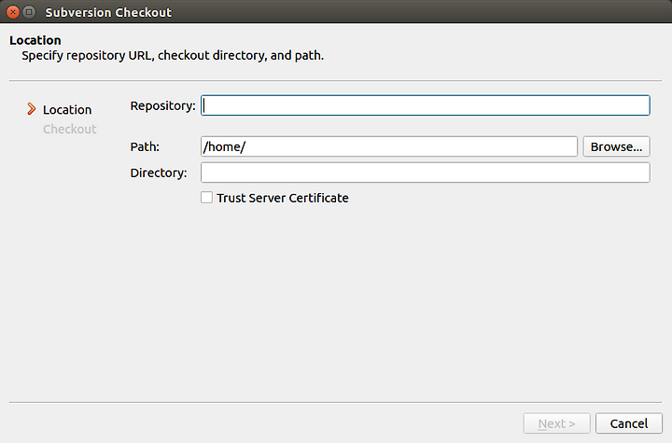
Task: Click the Repository: field label
Action: coord(162,105)
